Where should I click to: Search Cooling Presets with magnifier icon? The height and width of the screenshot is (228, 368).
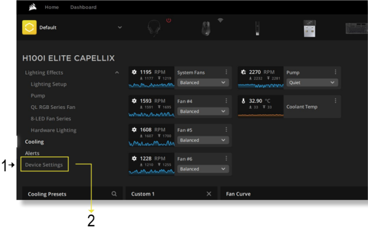click(x=114, y=194)
